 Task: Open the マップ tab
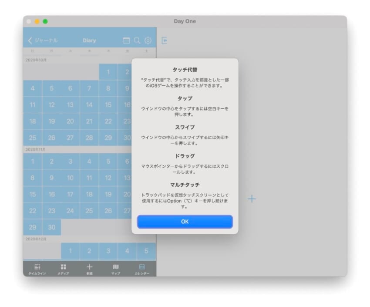116,269
